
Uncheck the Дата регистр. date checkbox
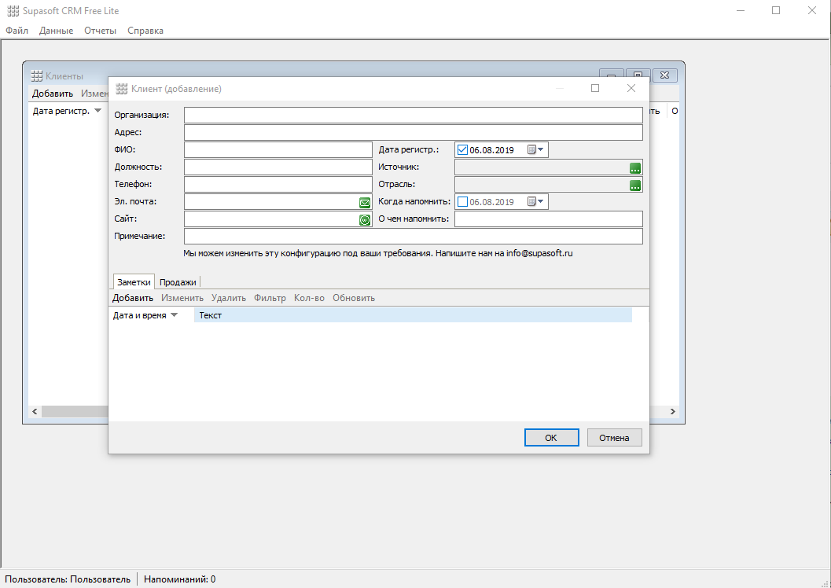tap(462, 150)
